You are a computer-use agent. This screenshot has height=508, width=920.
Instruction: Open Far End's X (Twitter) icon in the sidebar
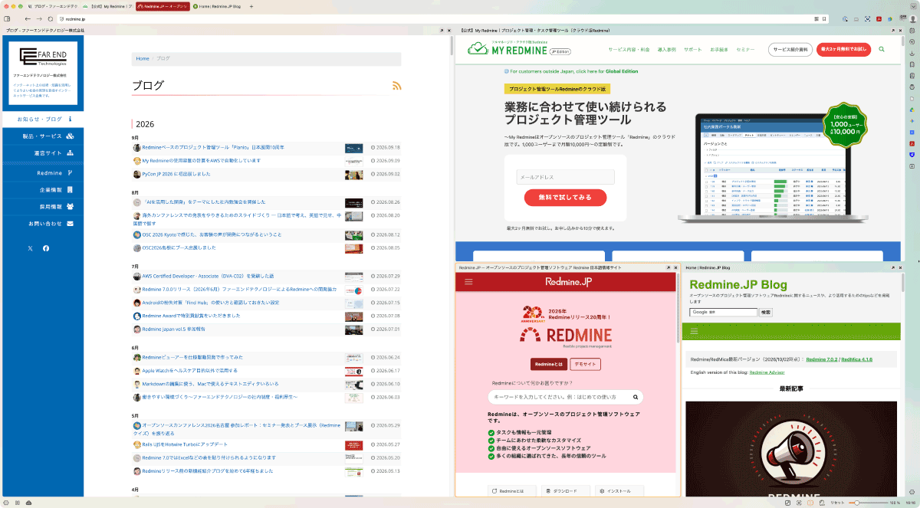click(31, 248)
